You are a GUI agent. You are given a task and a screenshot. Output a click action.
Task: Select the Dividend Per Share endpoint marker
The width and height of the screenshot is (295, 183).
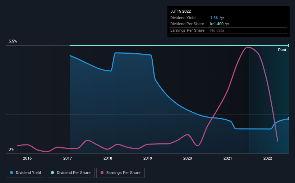click(x=289, y=45)
